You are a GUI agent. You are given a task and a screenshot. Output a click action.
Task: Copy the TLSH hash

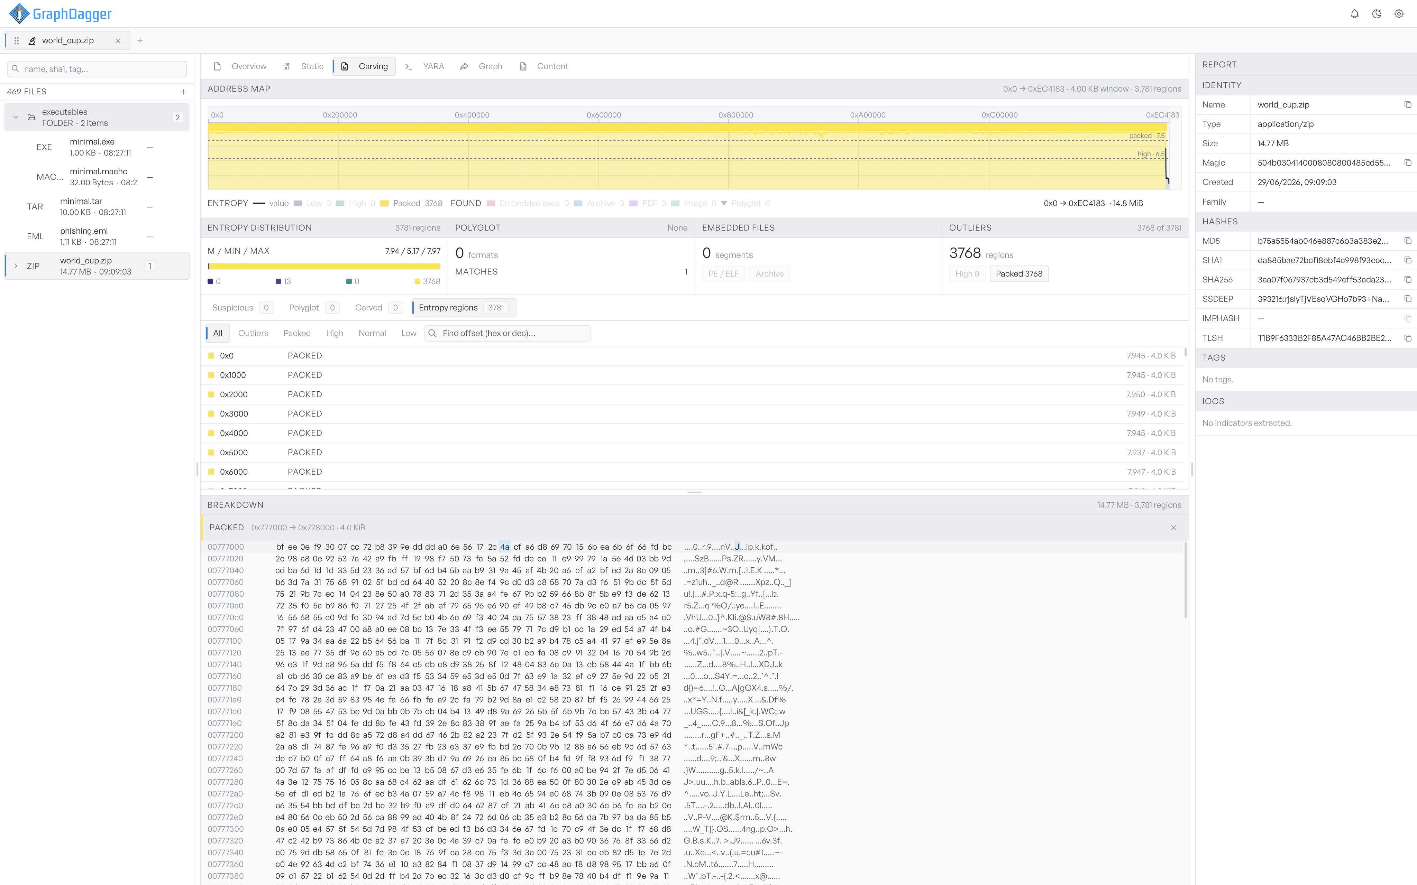click(1408, 338)
